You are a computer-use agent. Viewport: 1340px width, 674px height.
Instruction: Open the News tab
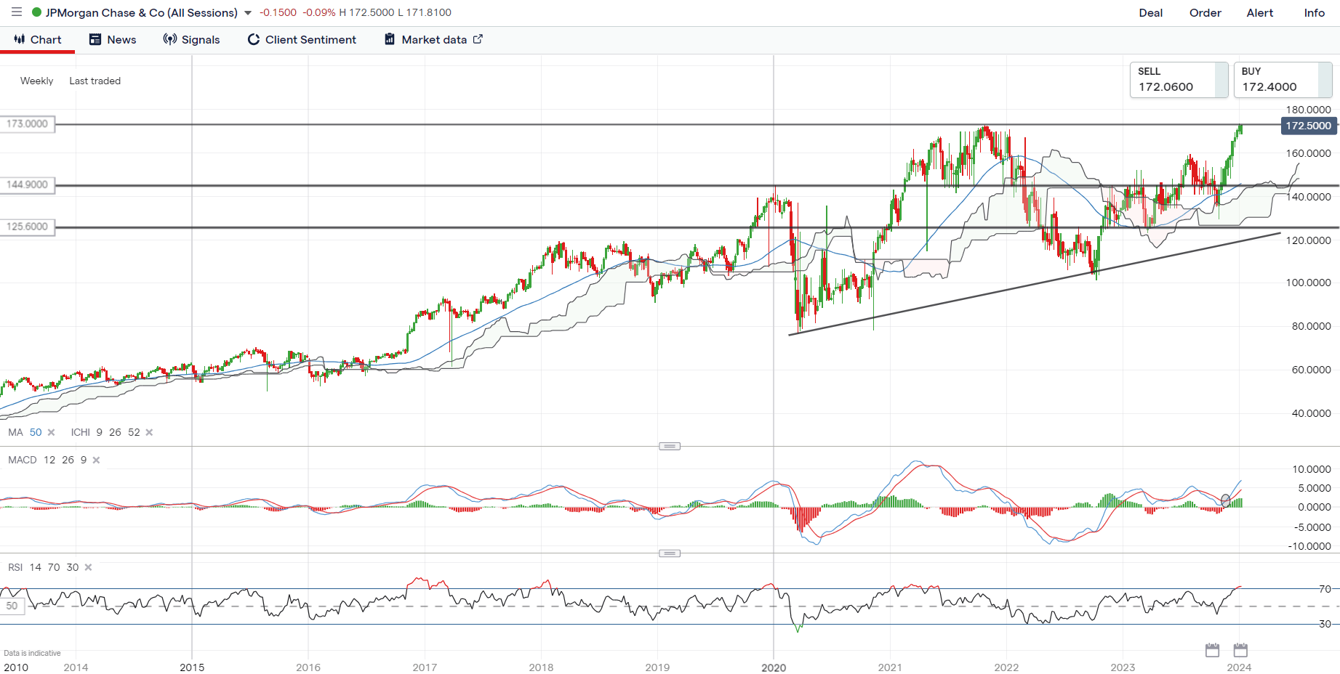click(x=113, y=40)
